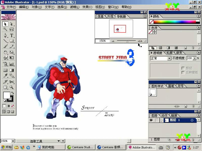Open 我的电脑 taskbar button
202x151 pixels.
51,147
